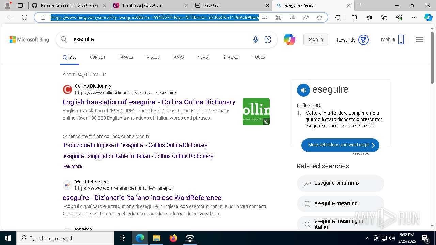Open Windows Start menu
The height and width of the screenshot is (245, 436).
(8, 238)
